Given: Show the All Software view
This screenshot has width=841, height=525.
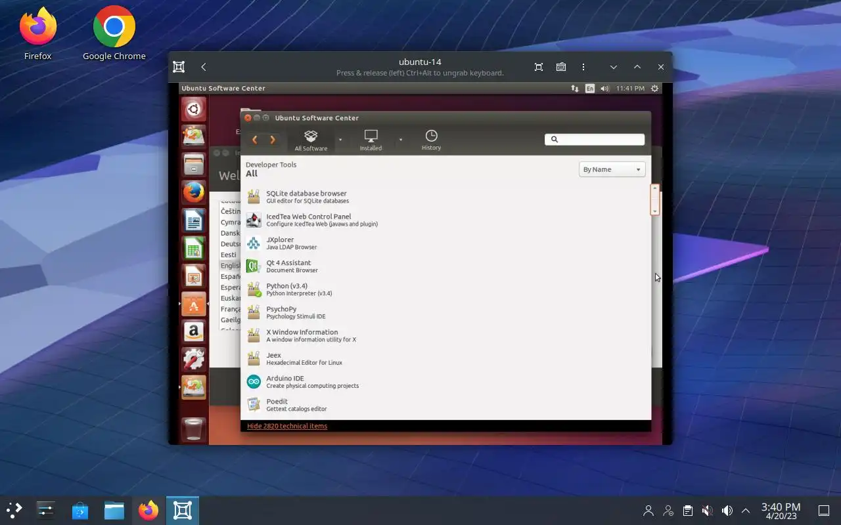Looking at the screenshot, I should click(311, 140).
